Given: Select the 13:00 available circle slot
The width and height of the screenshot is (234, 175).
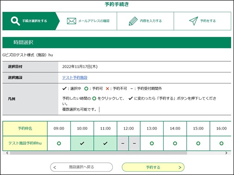Looking at the screenshot, I should click(x=152, y=143).
